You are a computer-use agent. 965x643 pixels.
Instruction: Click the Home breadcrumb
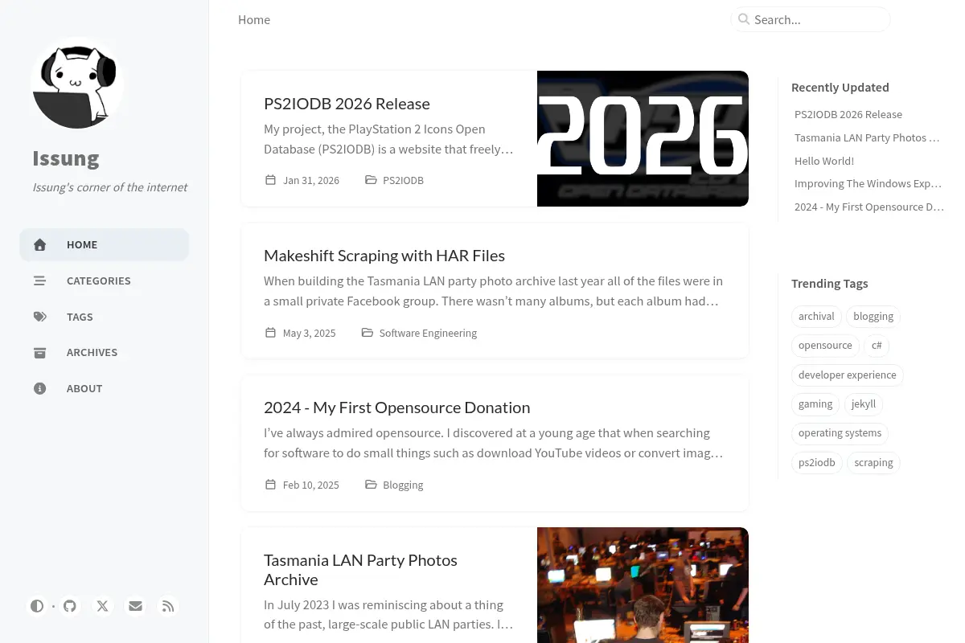[x=254, y=20]
